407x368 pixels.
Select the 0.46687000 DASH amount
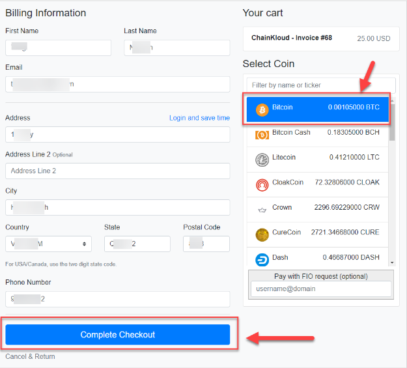coord(351,257)
